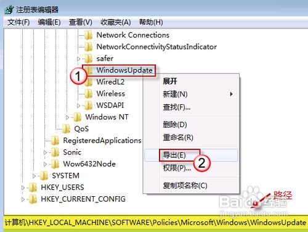Viewport: 308px width, 232px height.
Task: Click the QoS folder icon
Action: pyautogui.click(x=67, y=129)
